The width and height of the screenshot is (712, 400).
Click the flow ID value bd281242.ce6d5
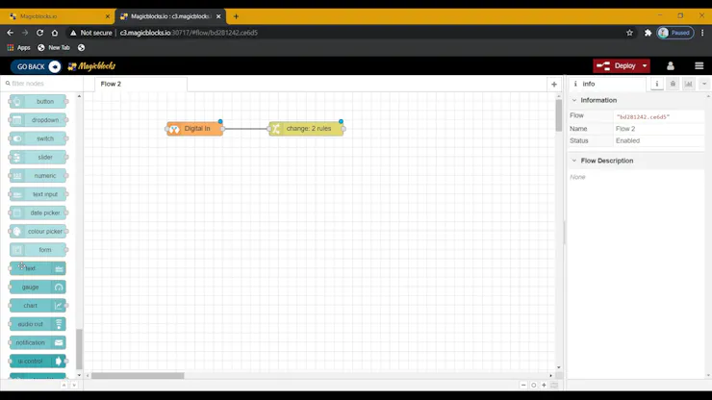click(x=643, y=116)
